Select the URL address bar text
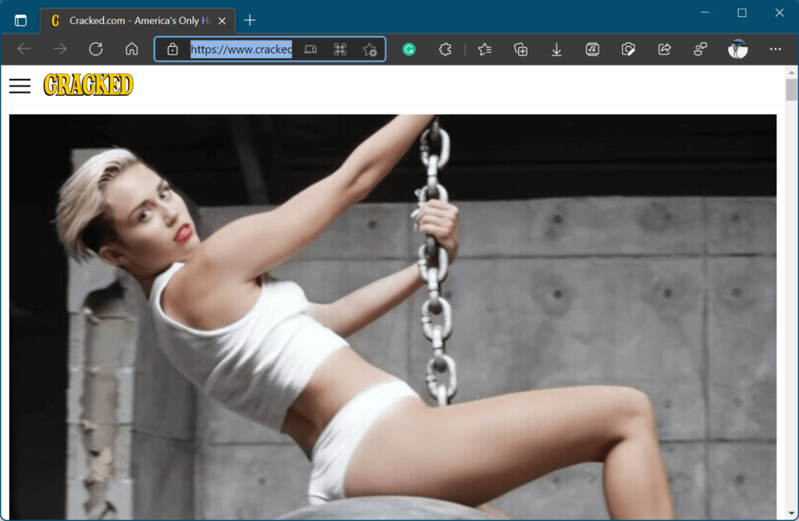 (x=241, y=49)
